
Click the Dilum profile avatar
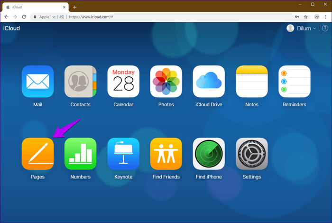290,28
